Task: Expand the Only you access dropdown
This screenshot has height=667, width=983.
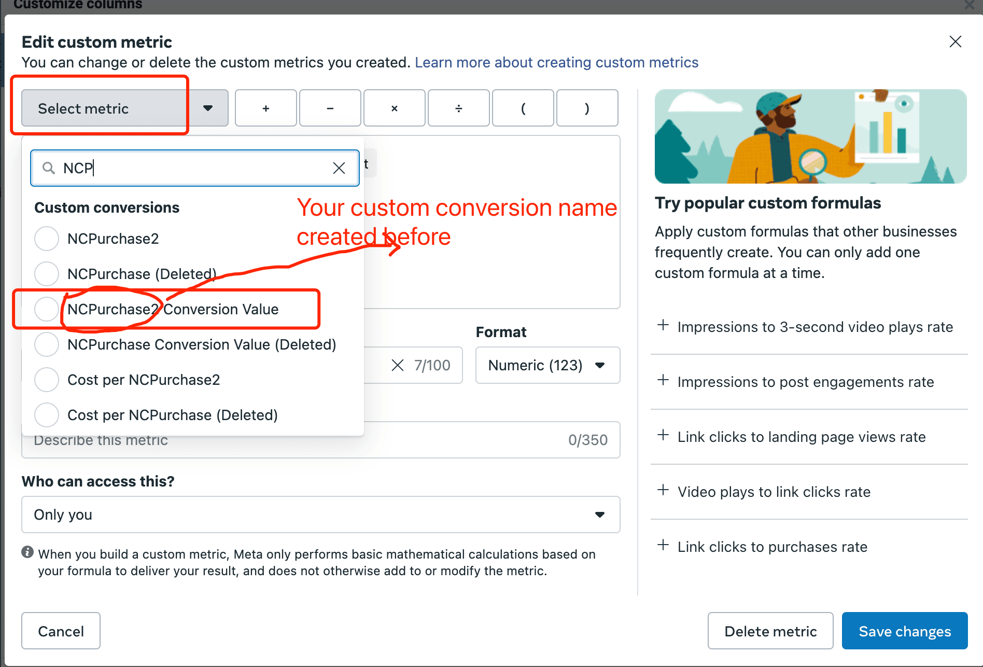Action: (x=320, y=515)
